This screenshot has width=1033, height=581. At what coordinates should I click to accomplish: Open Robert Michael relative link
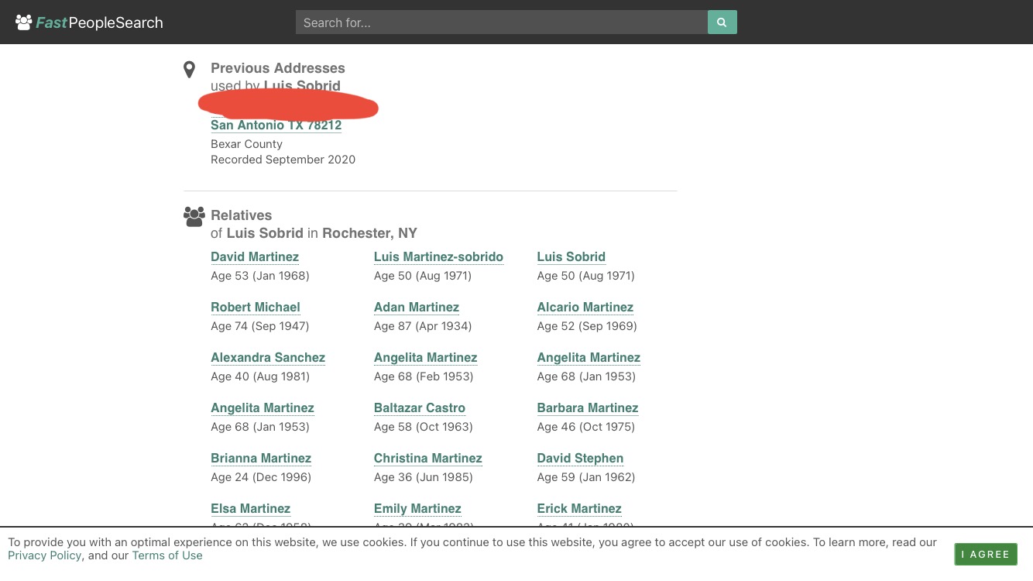click(x=256, y=307)
